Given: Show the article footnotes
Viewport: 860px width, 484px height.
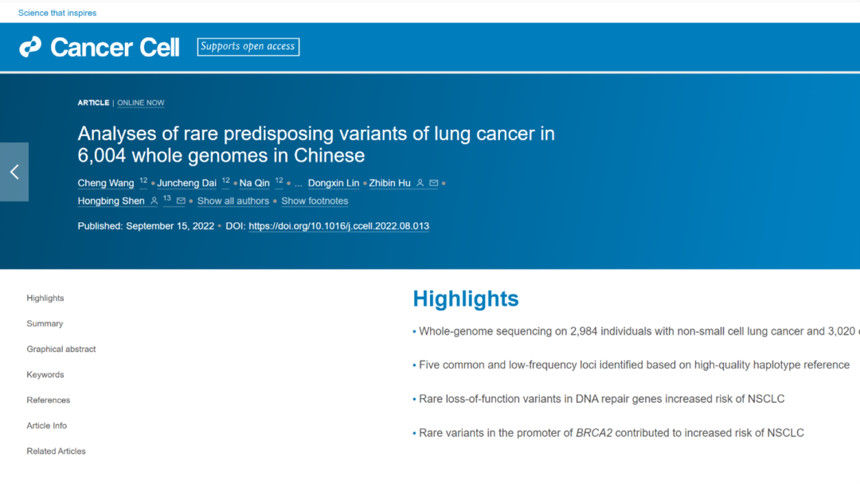Looking at the screenshot, I should pyautogui.click(x=315, y=201).
